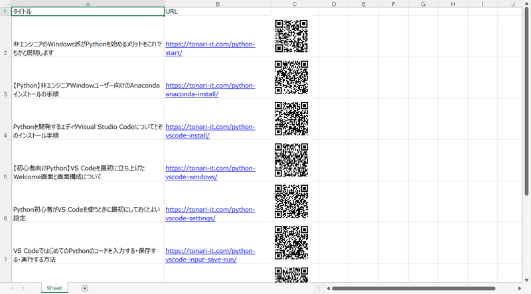This screenshot has height=294, width=531.
Task: Click cell about コードを入力する・保存する
Action: coord(88,243)
